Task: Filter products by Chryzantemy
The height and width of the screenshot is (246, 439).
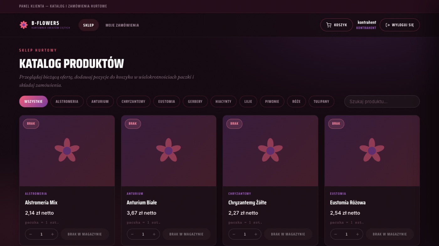Action: pyautogui.click(x=134, y=102)
